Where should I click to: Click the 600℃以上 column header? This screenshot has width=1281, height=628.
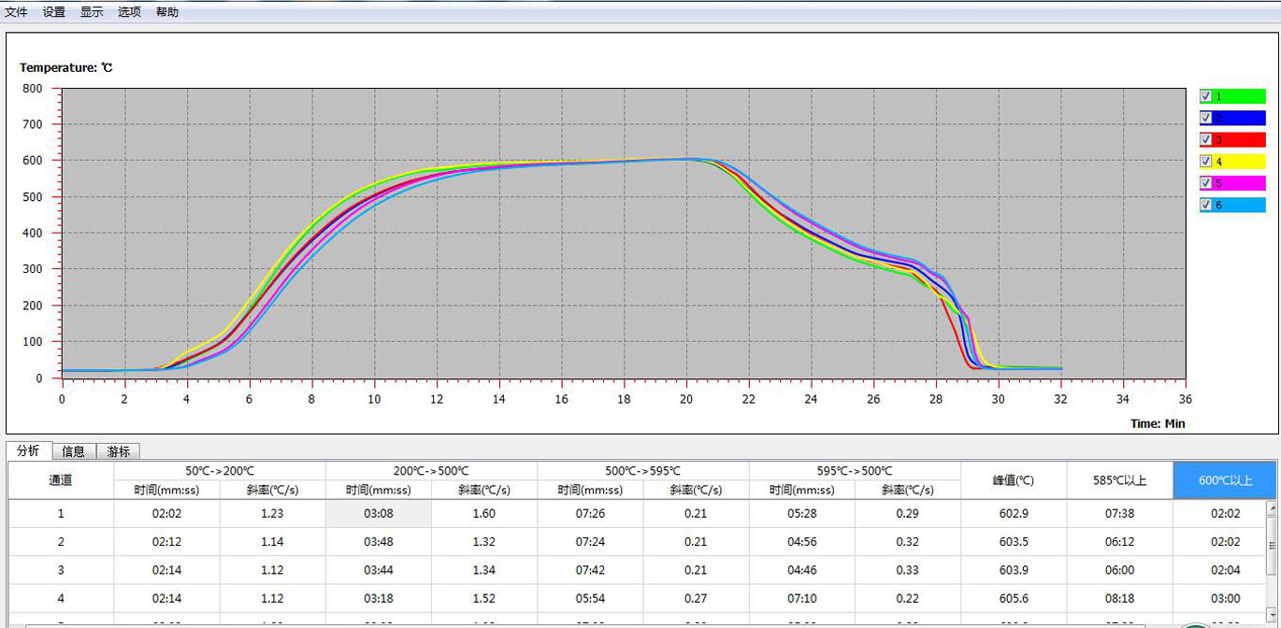(x=1224, y=480)
